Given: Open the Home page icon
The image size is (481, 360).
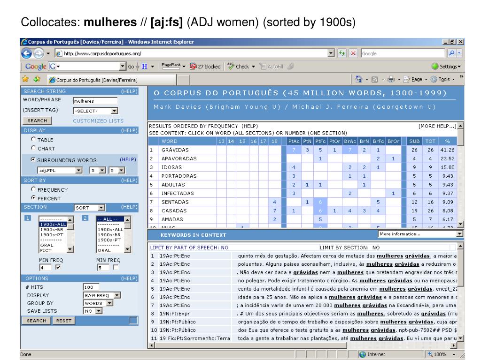Looking at the screenshot, I should (x=358, y=79).
